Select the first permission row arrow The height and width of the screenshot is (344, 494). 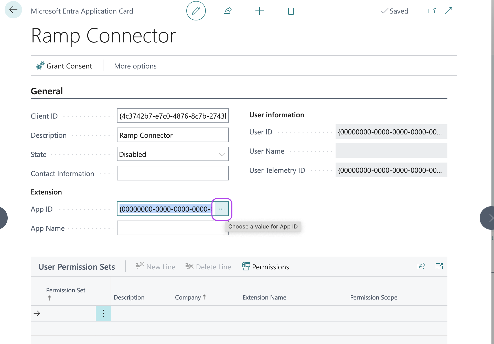point(37,313)
